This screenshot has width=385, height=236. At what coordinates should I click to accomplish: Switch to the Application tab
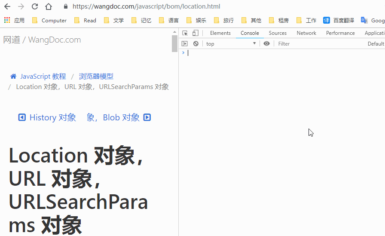pyautogui.click(x=375, y=33)
